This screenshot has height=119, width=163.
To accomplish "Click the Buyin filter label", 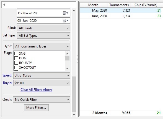I will [7, 83].
